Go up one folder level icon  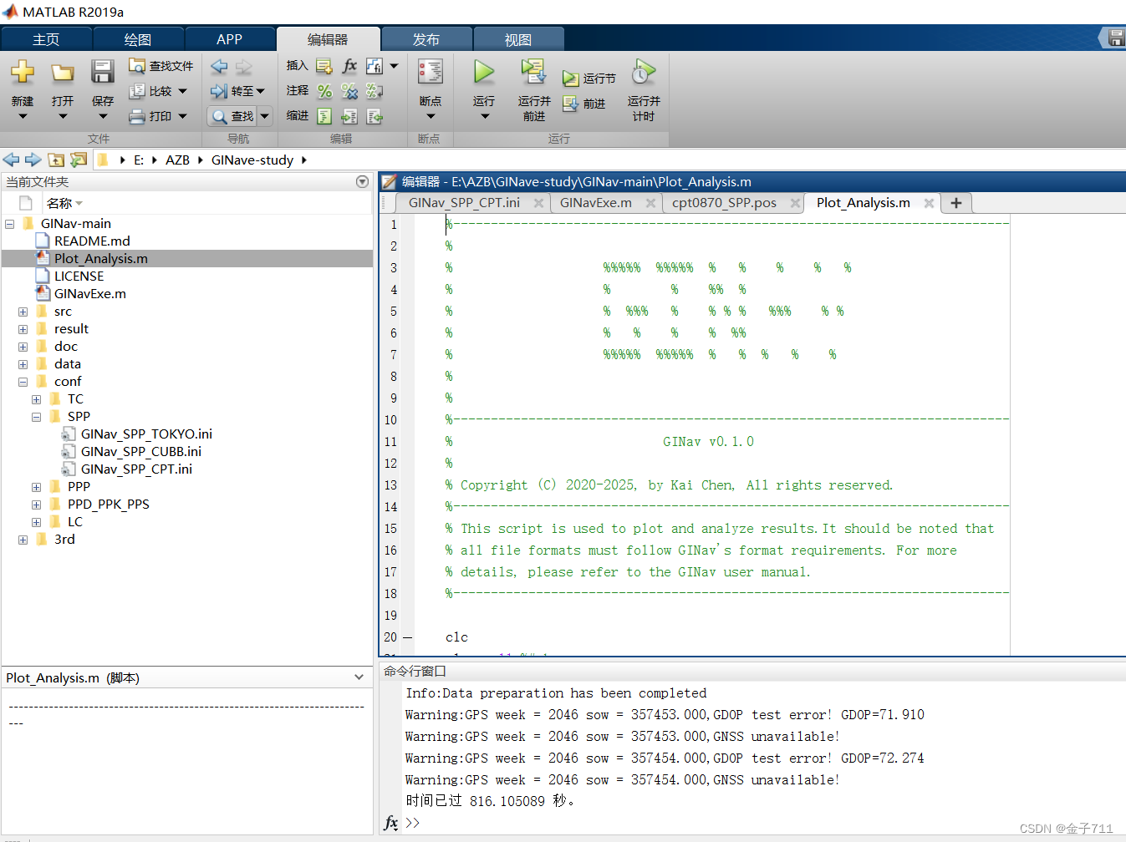pyautogui.click(x=56, y=160)
